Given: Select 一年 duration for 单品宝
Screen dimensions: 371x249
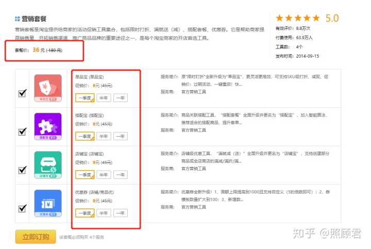Looking at the screenshot, I should pyautogui.click(x=121, y=98).
